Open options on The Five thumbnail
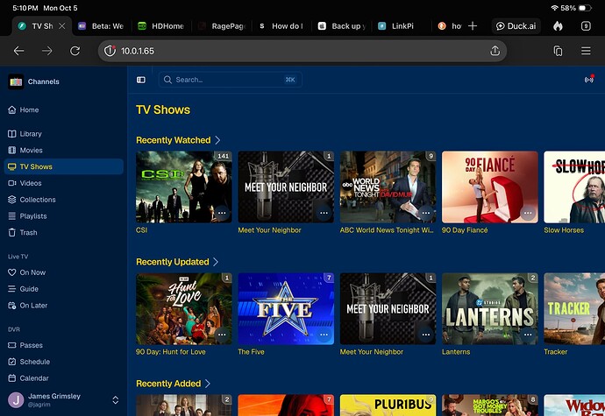Screen dimensions: 605x416 [x=324, y=335]
